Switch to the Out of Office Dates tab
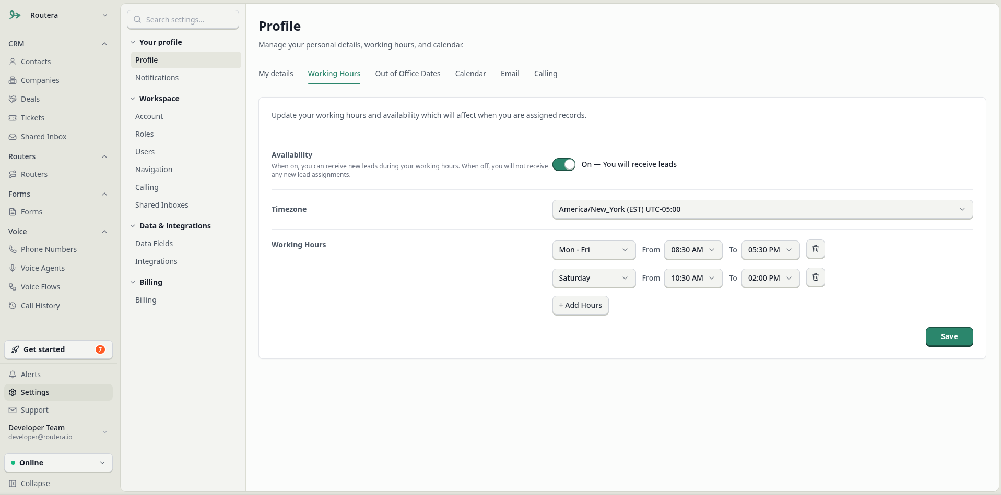This screenshot has height=495, width=1001. tap(408, 74)
